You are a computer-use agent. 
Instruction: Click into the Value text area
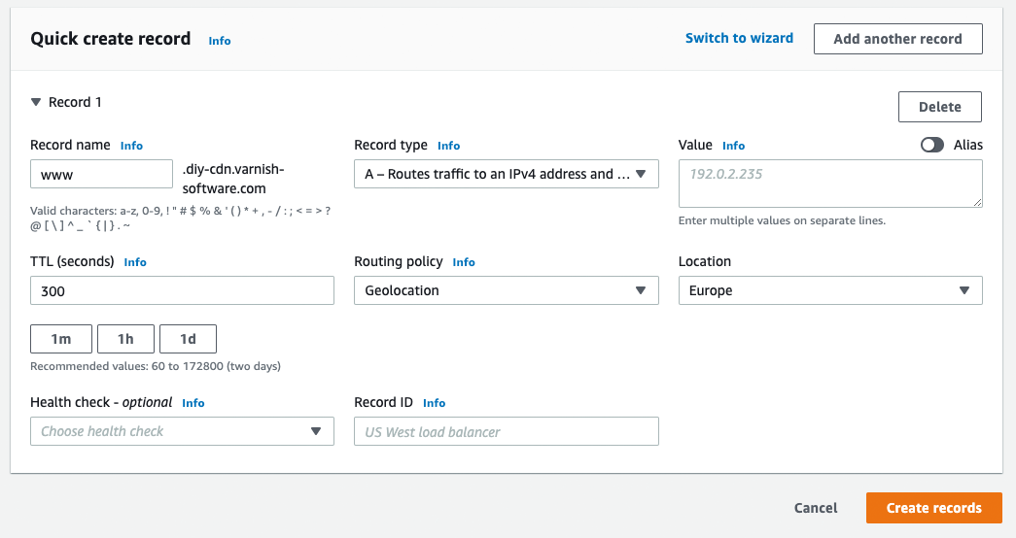829,184
